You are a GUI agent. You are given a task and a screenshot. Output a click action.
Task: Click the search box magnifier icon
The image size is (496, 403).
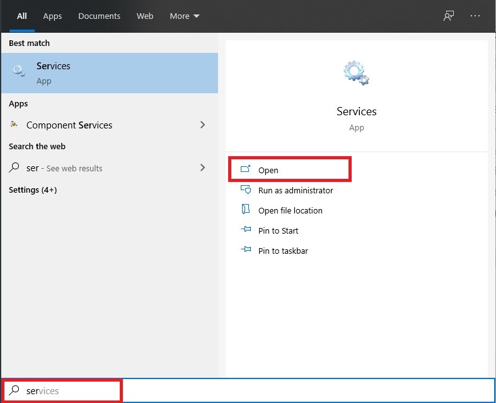coord(14,390)
